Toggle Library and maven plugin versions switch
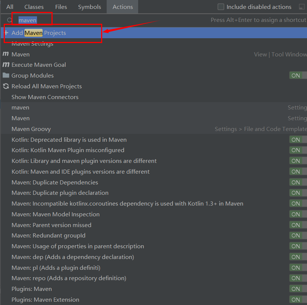Screen dimensions: 307x305 tap(298, 161)
